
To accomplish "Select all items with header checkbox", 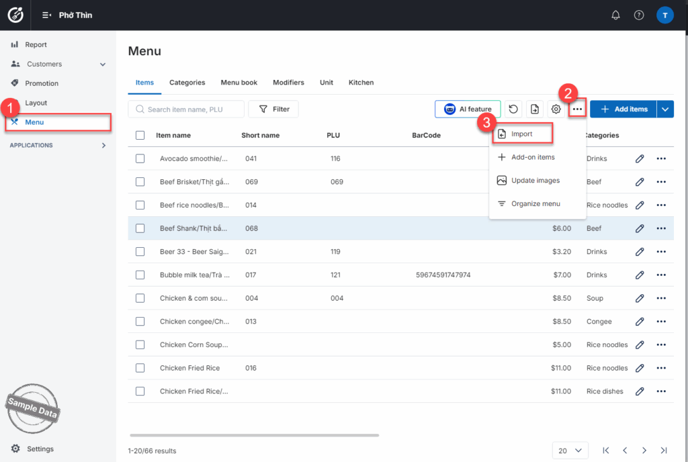I will click(x=140, y=135).
